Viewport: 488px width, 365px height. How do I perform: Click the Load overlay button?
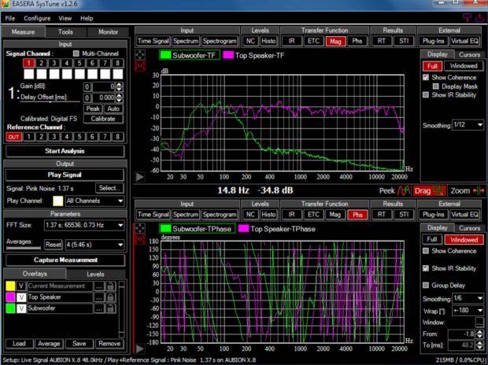coord(19,344)
